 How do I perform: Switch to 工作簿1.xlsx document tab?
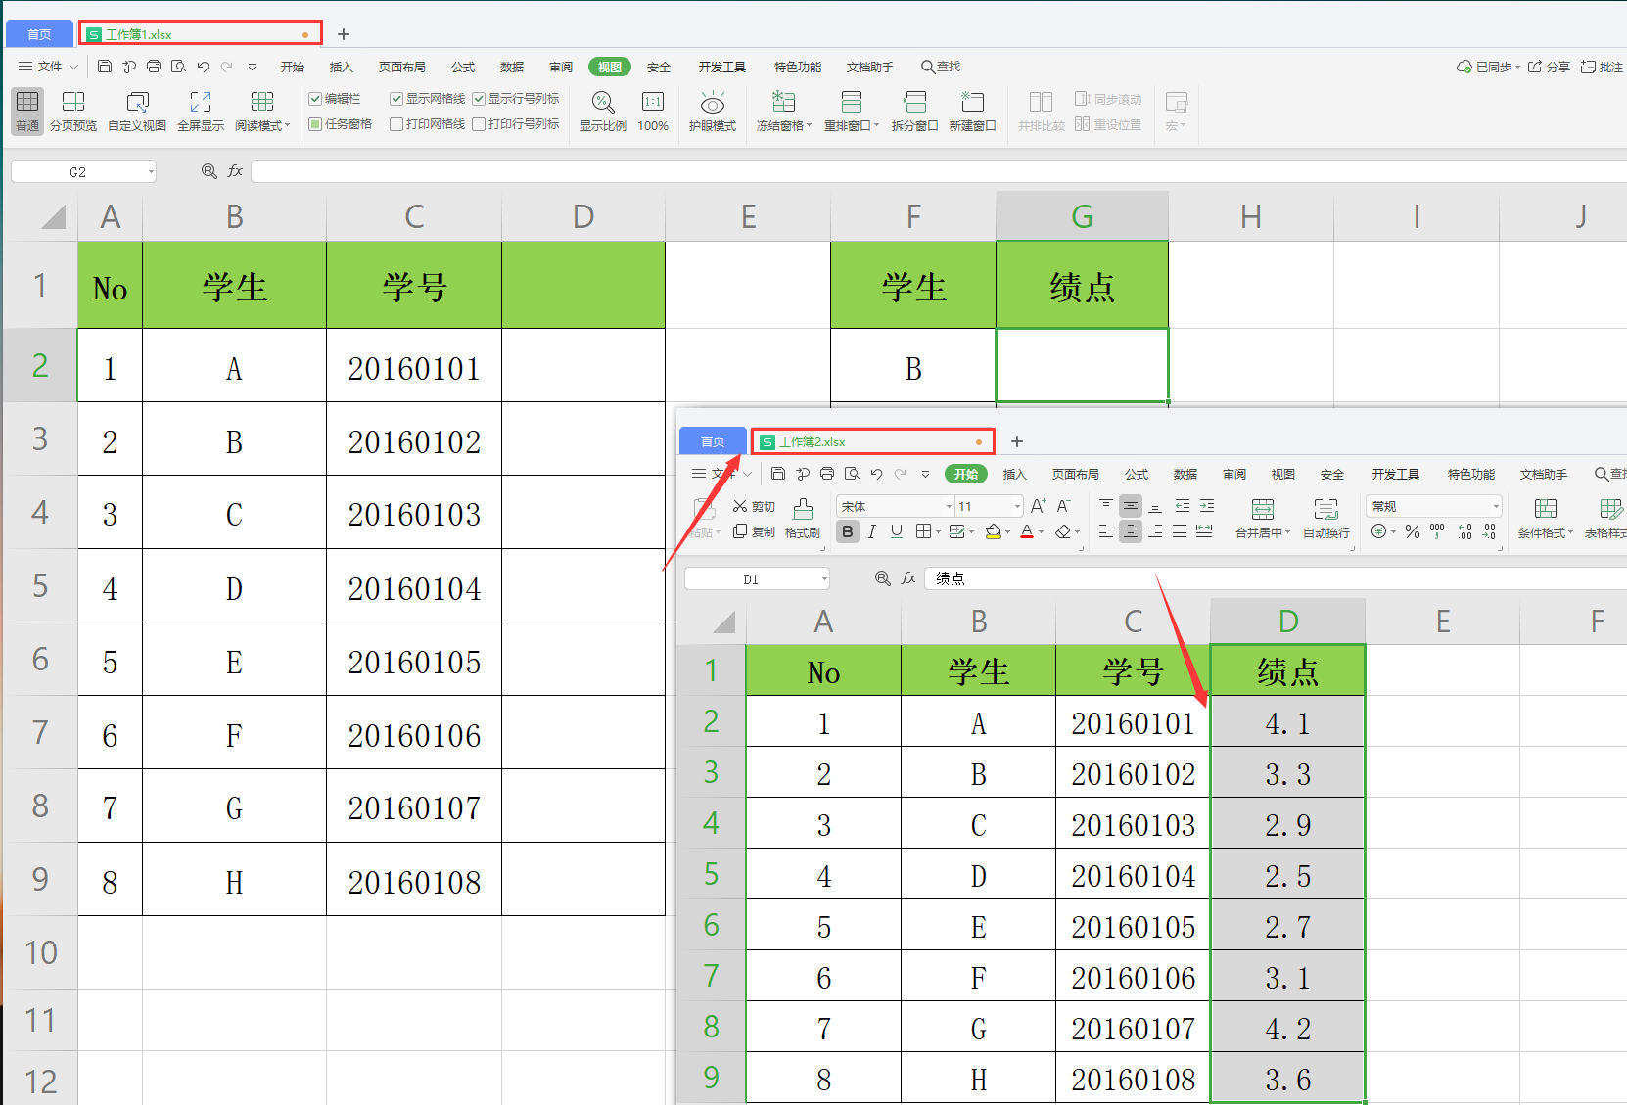click(x=200, y=34)
